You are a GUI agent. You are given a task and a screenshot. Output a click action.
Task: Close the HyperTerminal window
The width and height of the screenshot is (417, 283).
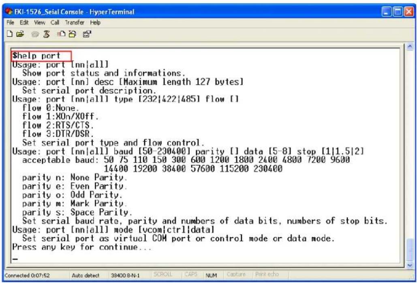click(x=409, y=12)
